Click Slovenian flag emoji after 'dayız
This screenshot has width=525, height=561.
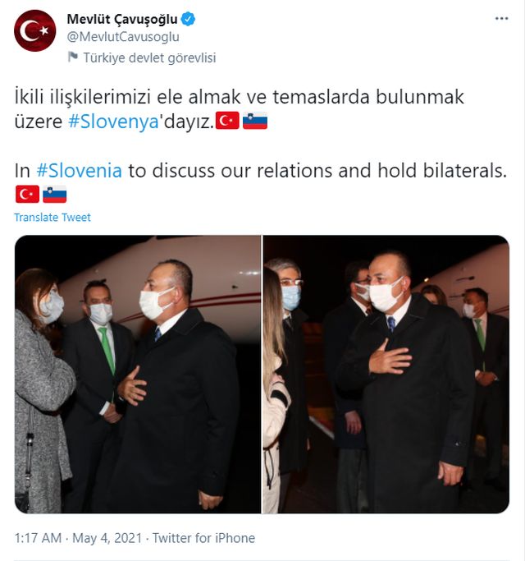(255, 121)
